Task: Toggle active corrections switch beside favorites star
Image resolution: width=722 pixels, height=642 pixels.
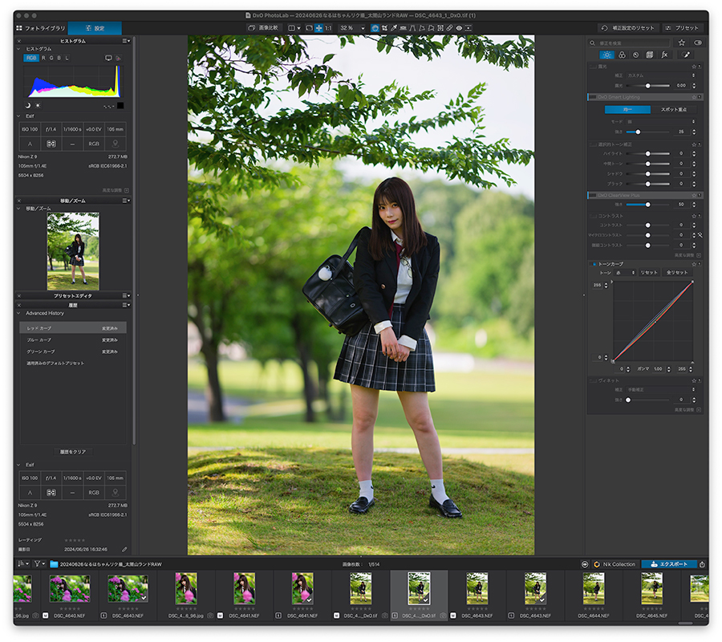Action: click(x=698, y=43)
